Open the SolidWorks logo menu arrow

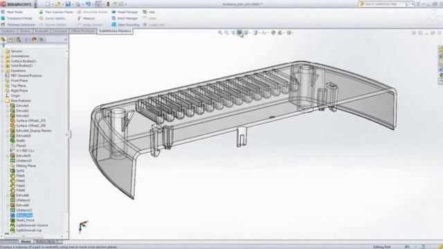35,4
